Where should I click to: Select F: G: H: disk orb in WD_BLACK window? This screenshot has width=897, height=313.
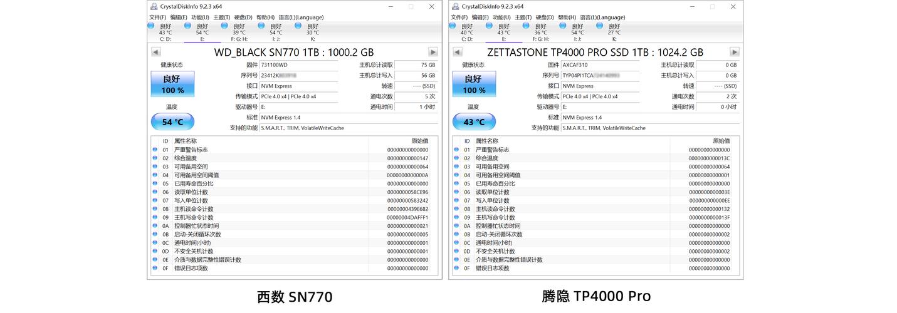coord(224,26)
